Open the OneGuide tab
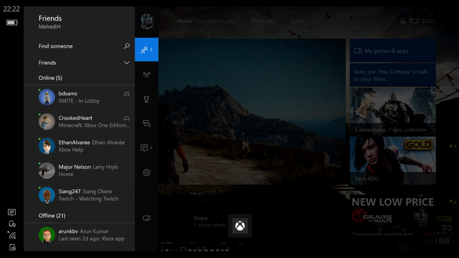The image size is (459, 258). [262, 21]
